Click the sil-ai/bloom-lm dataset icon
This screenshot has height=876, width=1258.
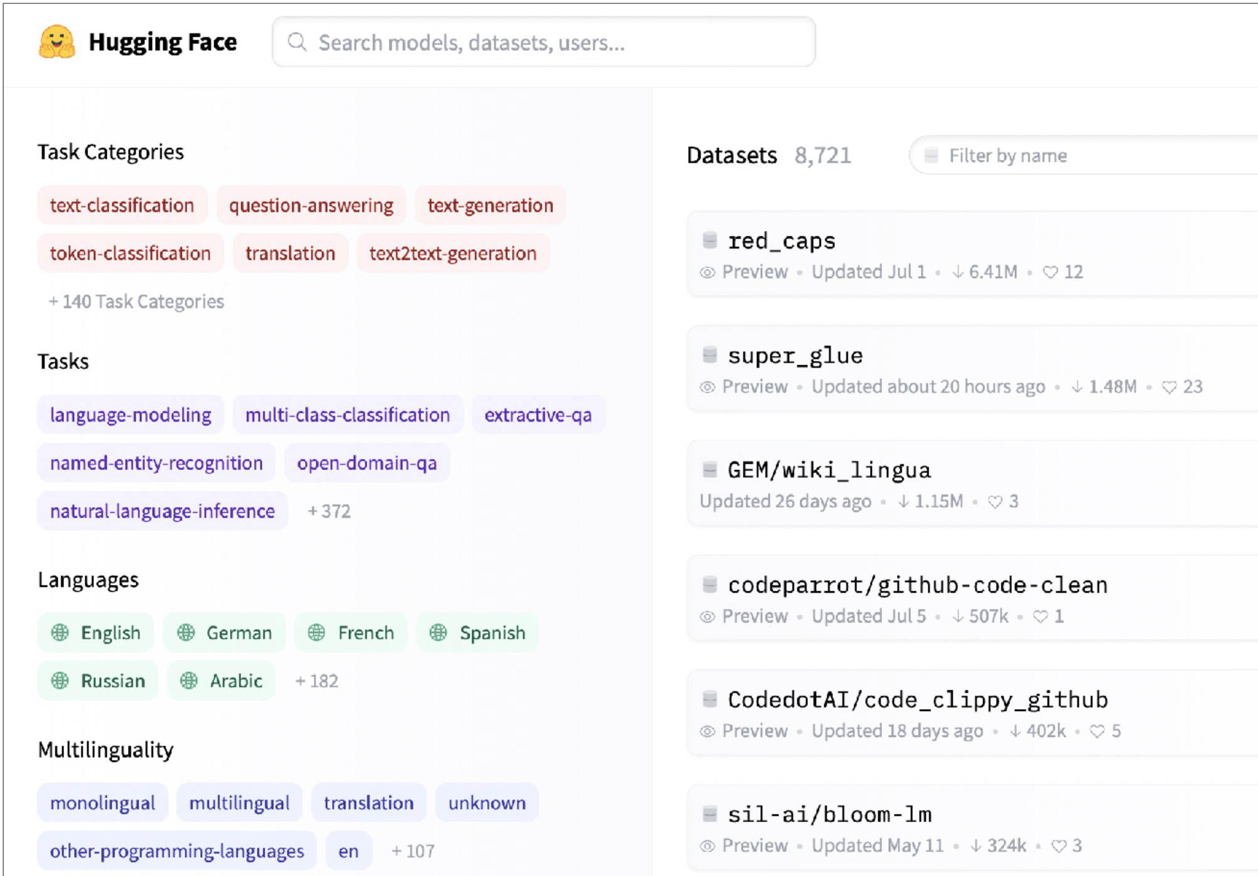[710, 814]
